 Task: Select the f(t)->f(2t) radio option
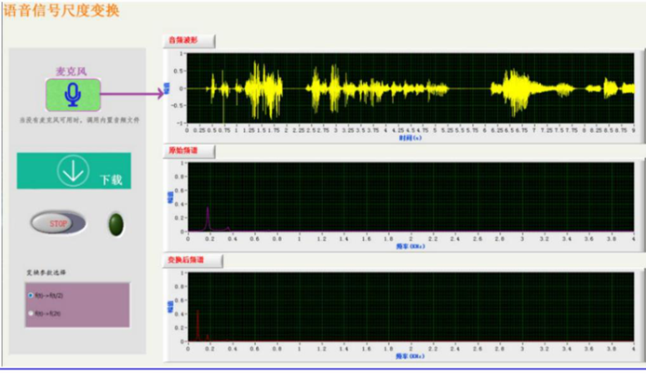32,313
